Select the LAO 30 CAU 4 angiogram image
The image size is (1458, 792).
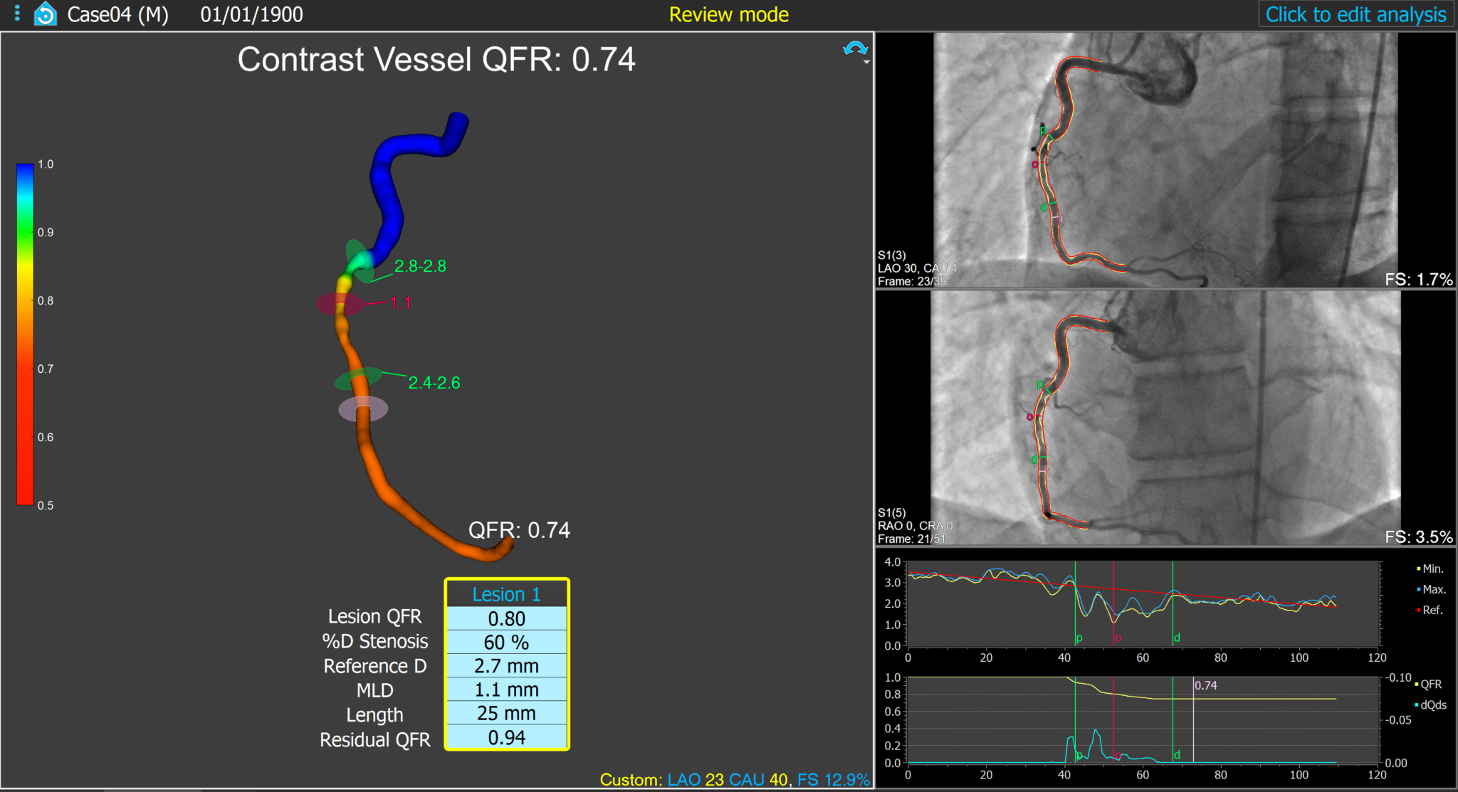click(1165, 160)
